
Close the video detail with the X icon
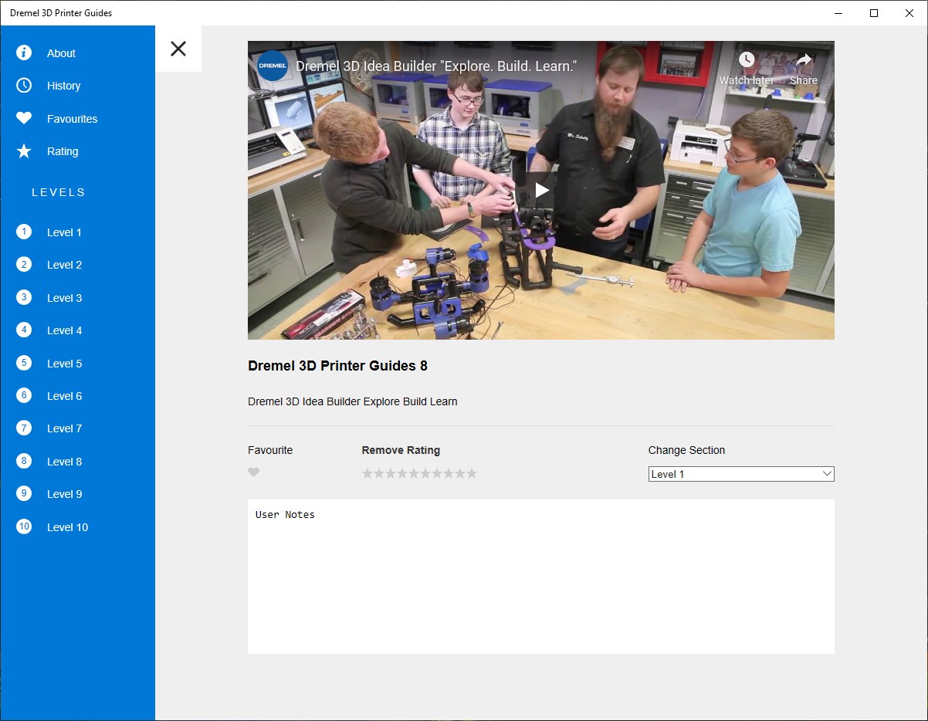[x=178, y=49]
